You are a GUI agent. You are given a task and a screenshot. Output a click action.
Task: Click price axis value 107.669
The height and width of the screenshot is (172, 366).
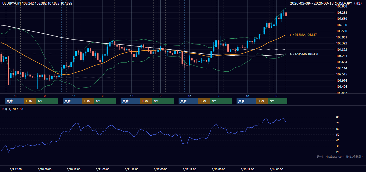tap(342, 19)
